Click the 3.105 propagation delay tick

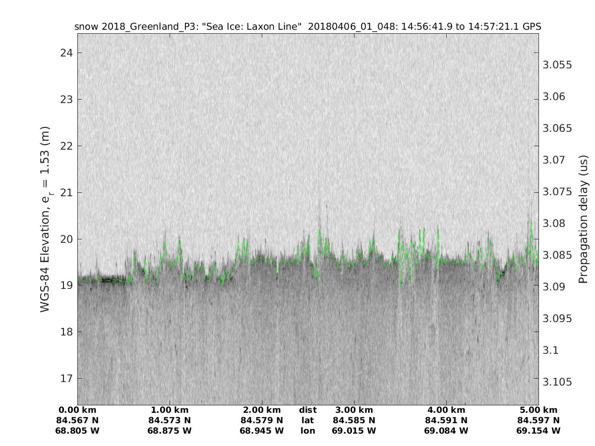tap(557, 382)
